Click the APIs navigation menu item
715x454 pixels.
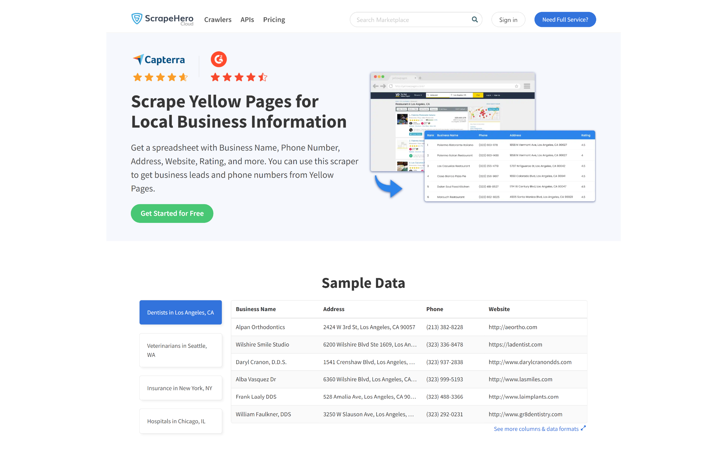click(247, 19)
